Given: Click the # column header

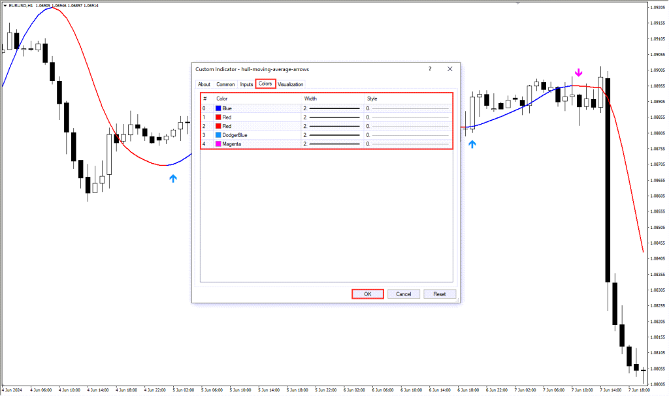Looking at the screenshot, I should tap(204, 99).
